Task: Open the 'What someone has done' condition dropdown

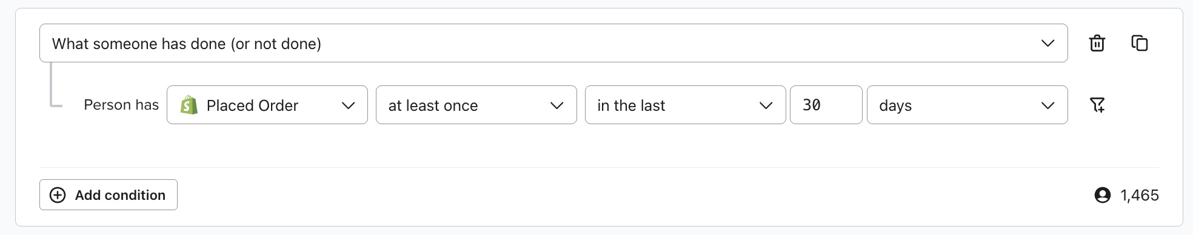Action: [553, 43]
